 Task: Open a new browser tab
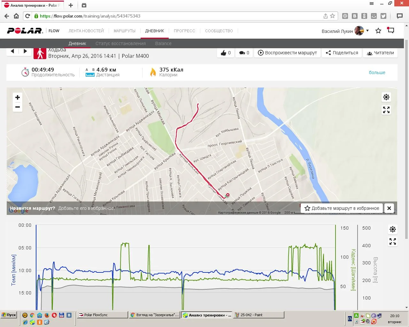[x=71, y=5]
